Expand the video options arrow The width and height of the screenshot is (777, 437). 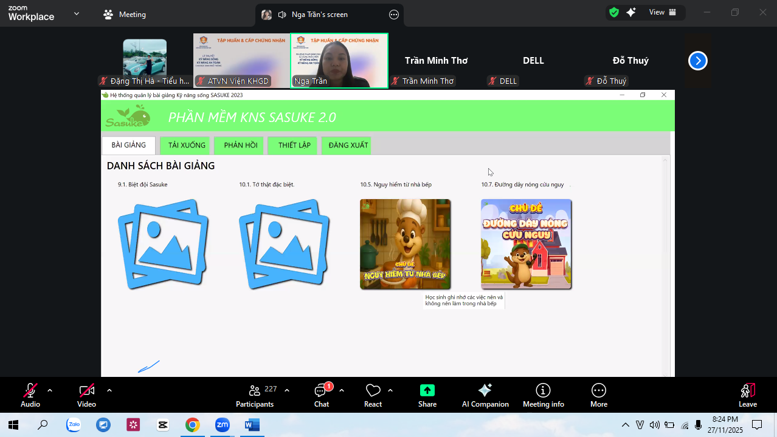[109, 390]
